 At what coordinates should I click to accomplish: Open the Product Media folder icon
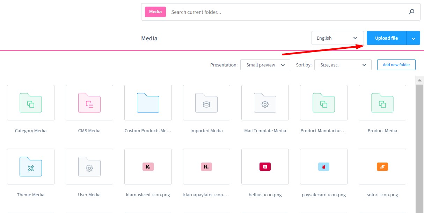(382, 103)
